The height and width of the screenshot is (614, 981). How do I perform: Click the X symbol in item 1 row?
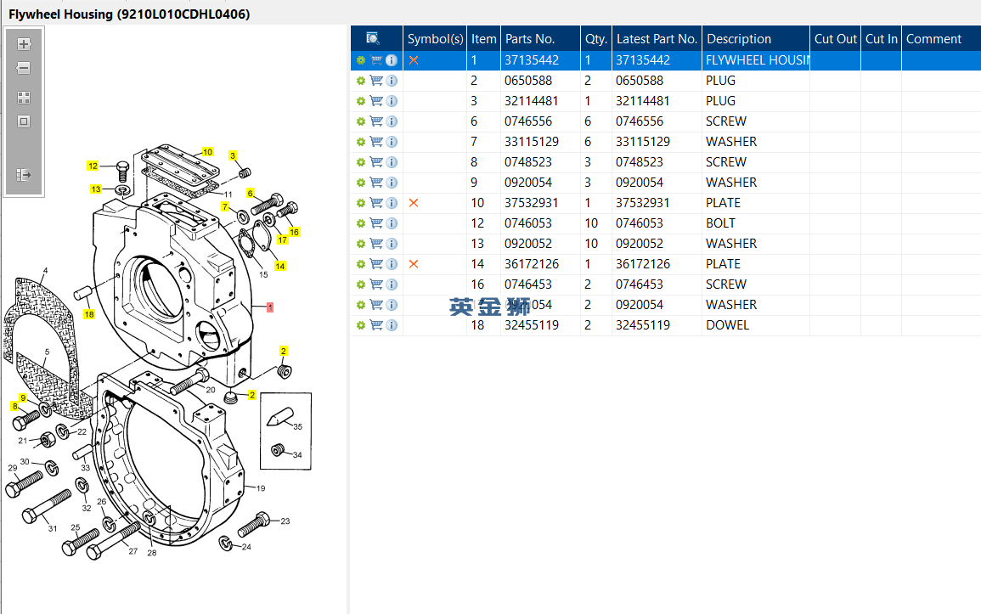[414, 60]
